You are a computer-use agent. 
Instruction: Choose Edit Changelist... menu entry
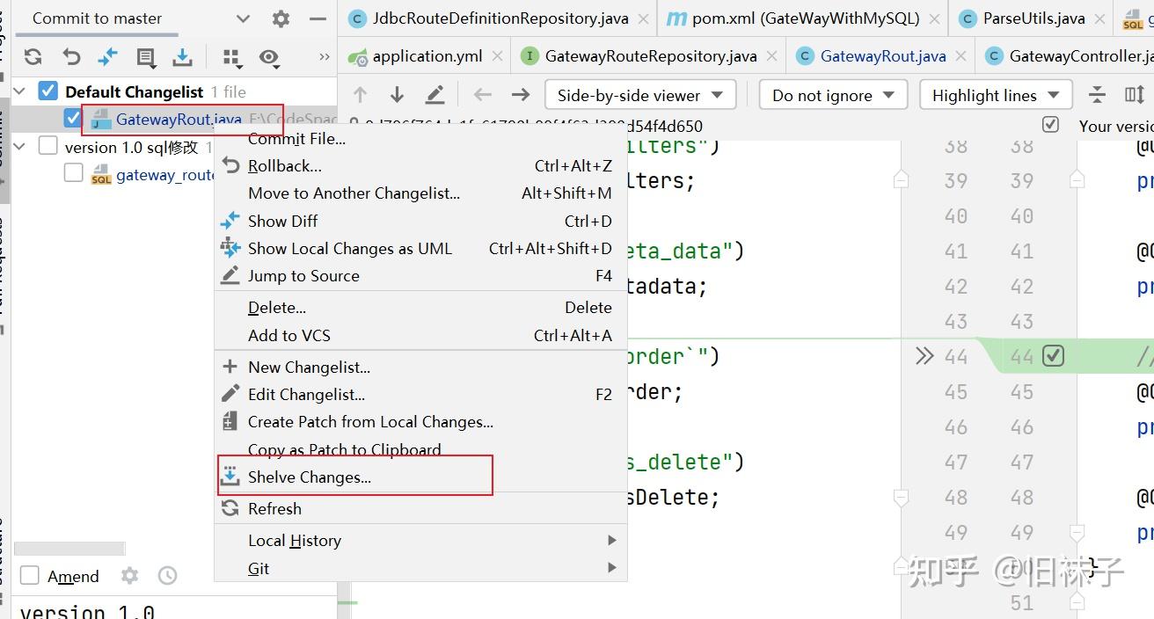(x=420, y=394)
